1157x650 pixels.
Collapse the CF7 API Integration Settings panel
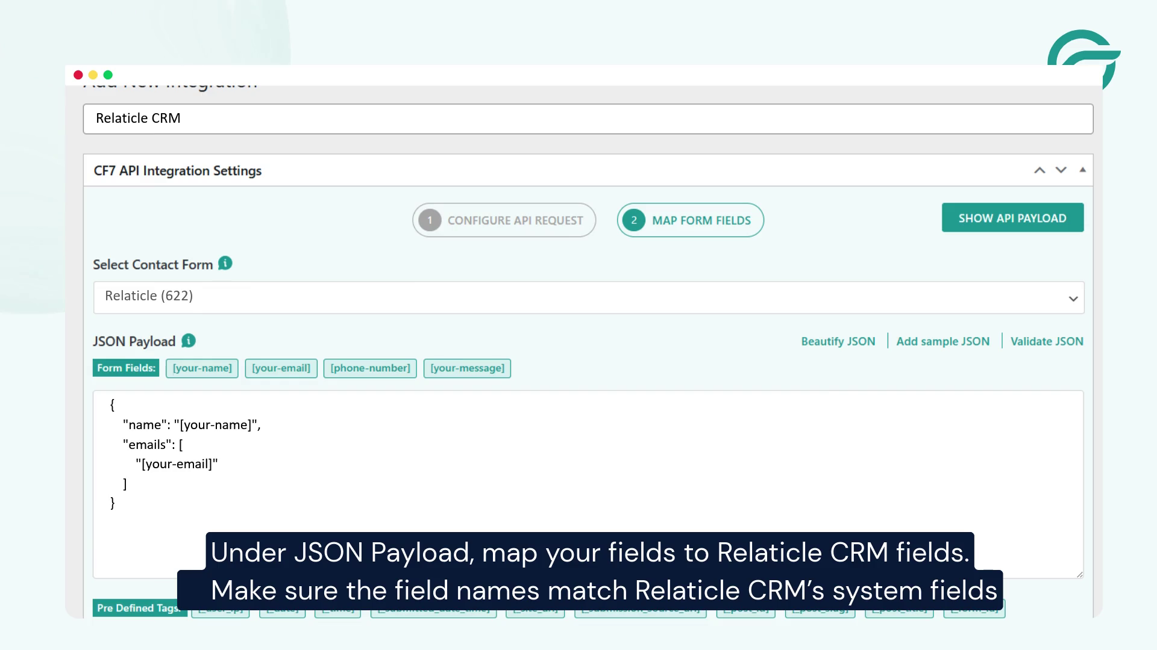click(1083, 170)
